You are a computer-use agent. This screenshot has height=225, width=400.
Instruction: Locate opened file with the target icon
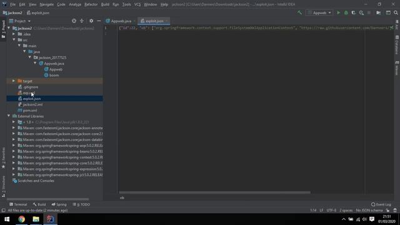pos(74,21)
